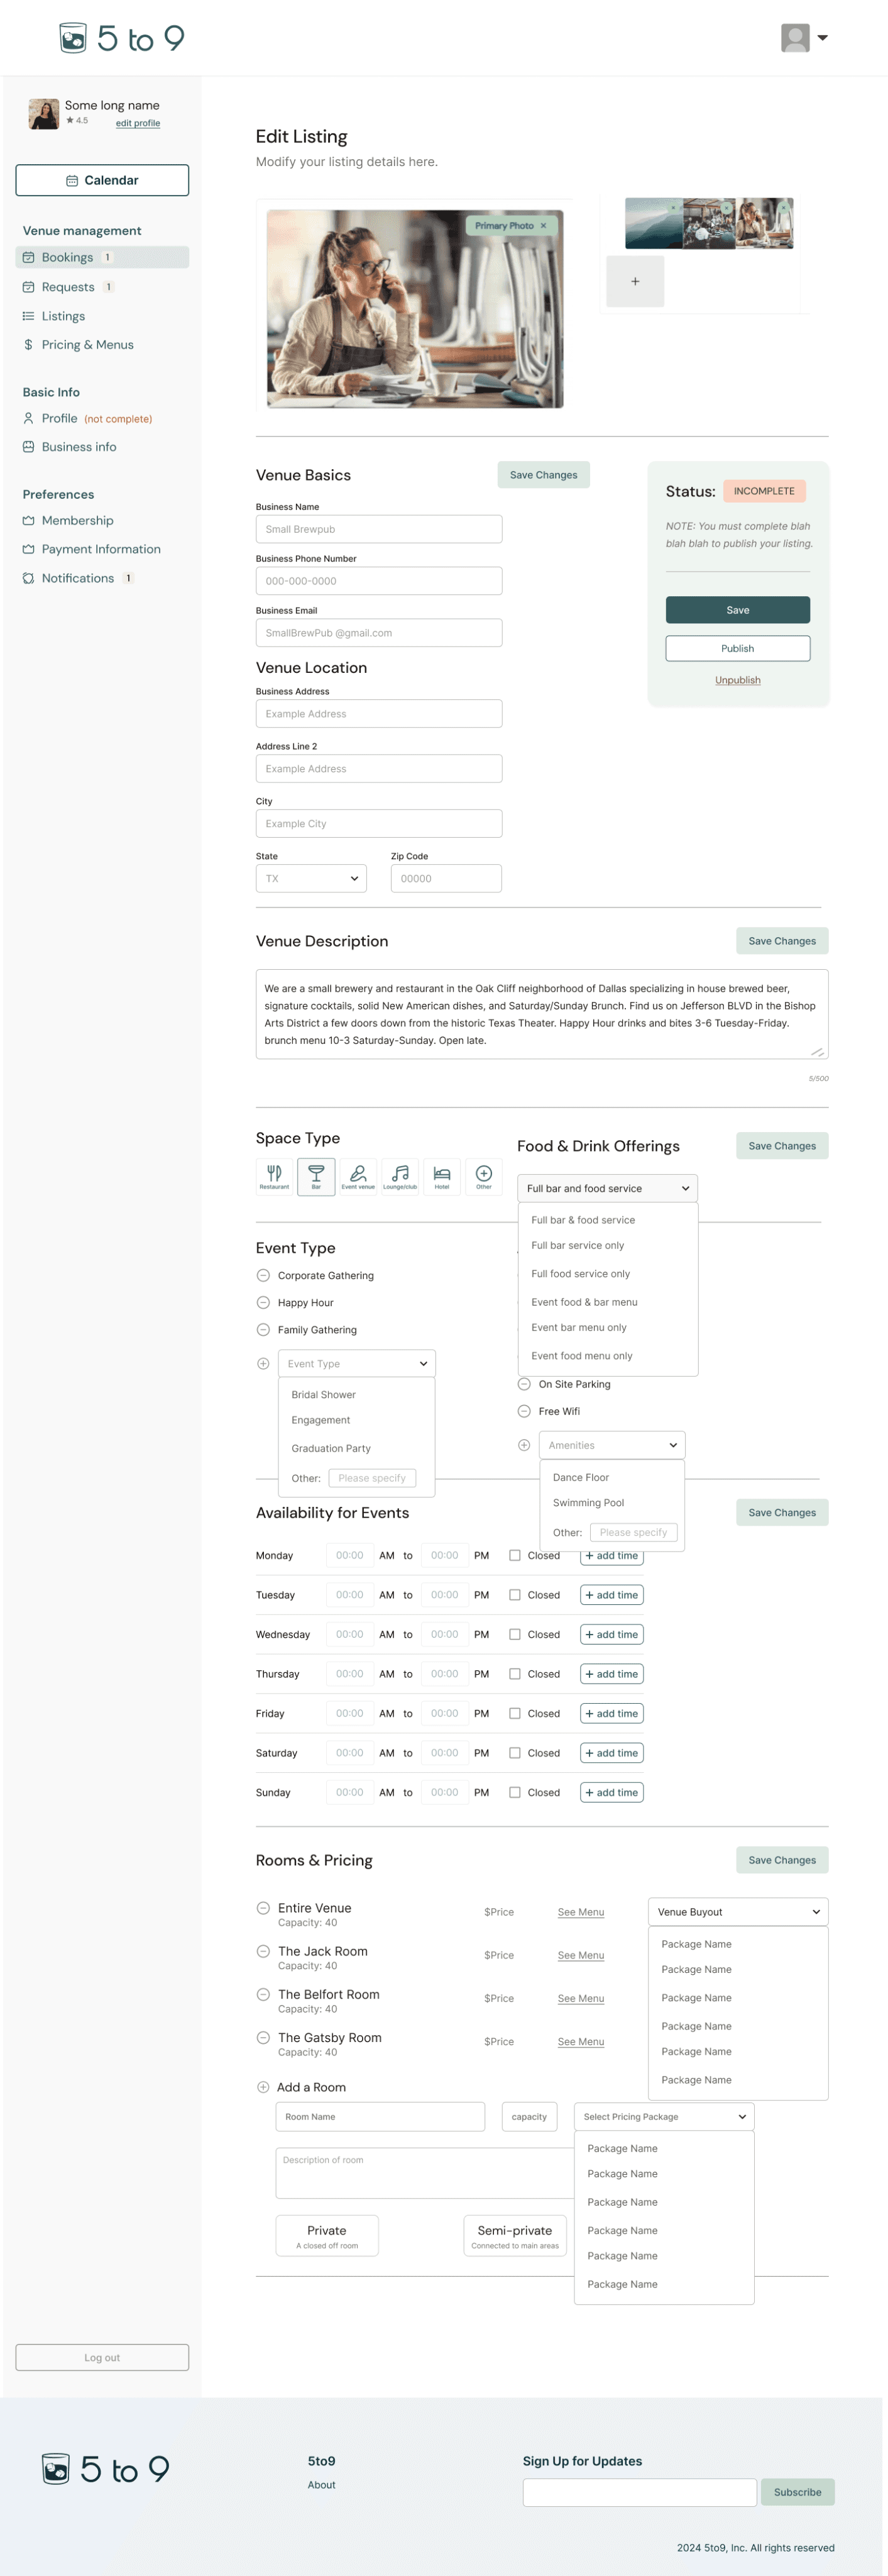Viewport: 888px width, 2576px height.
Task: Click the plus icon beside Amenities dropdown
Action: coord(523,1445)
